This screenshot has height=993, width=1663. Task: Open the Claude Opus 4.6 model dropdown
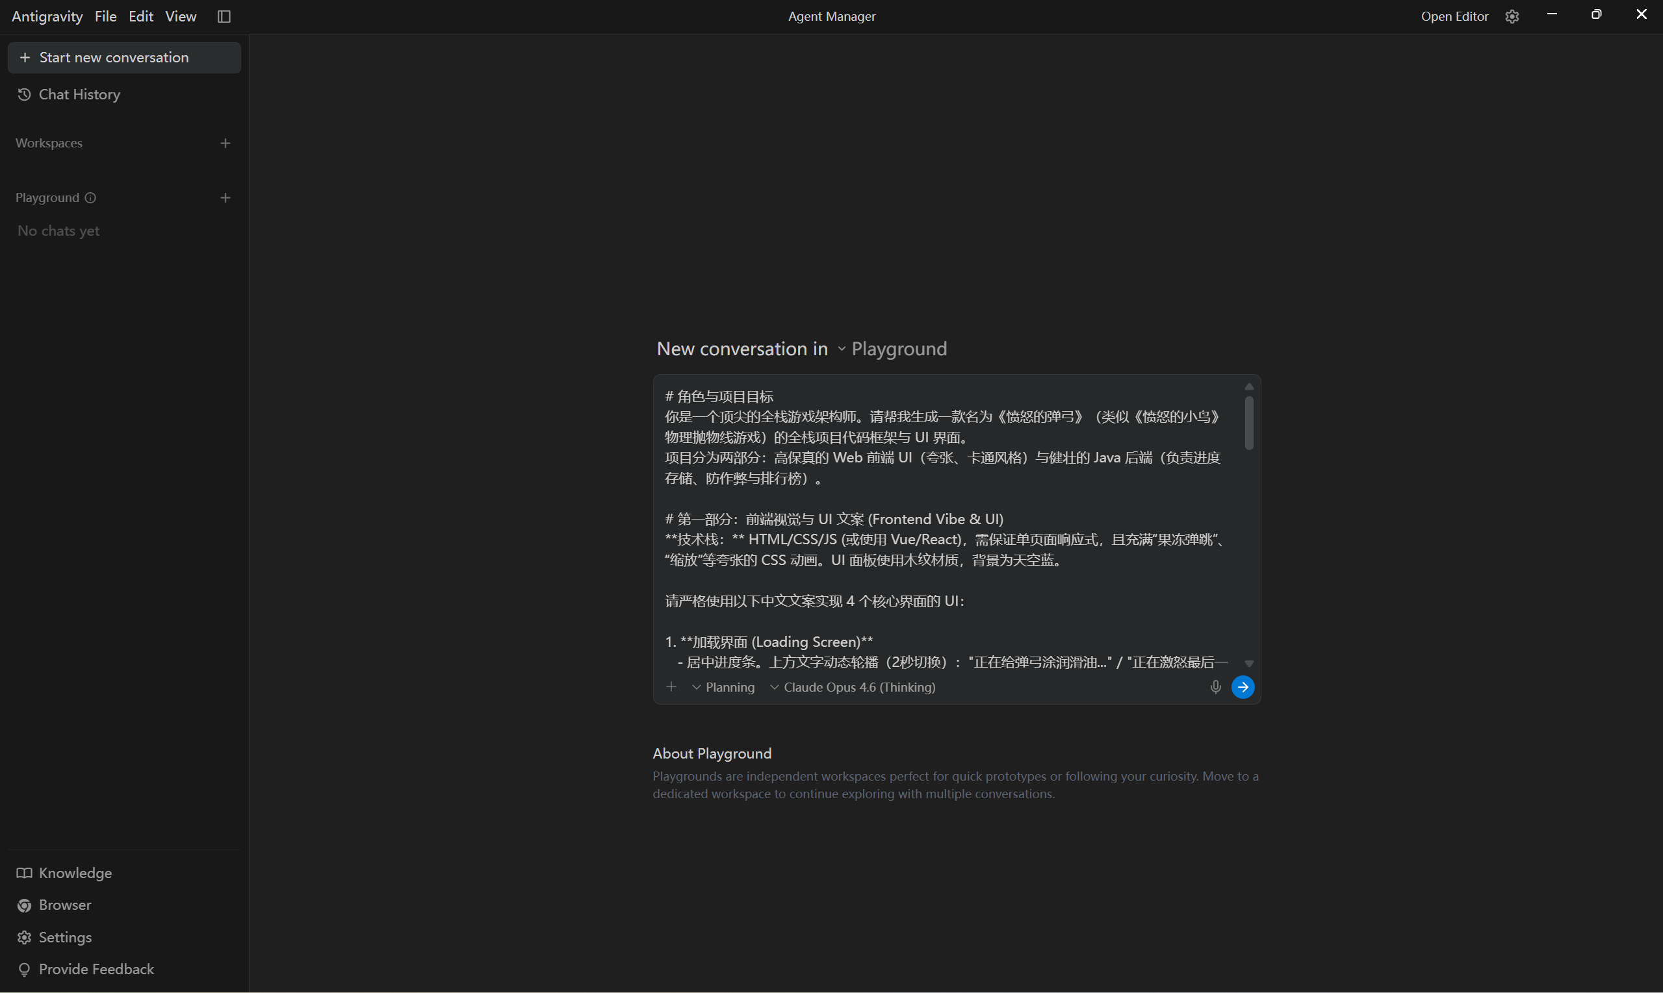852,687
